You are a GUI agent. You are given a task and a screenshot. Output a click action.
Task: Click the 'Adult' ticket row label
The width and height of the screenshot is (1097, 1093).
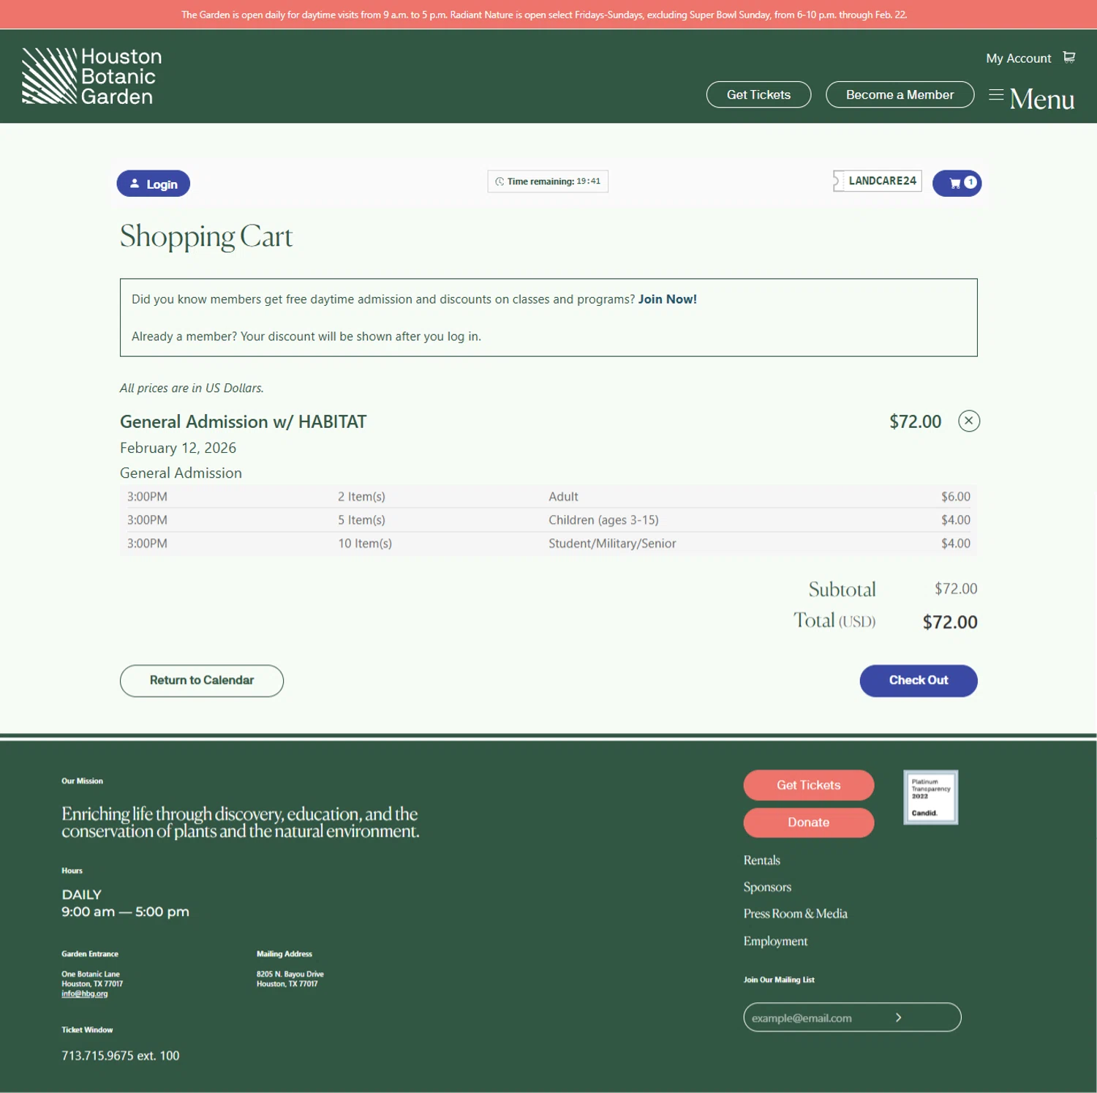pos(563,497)
